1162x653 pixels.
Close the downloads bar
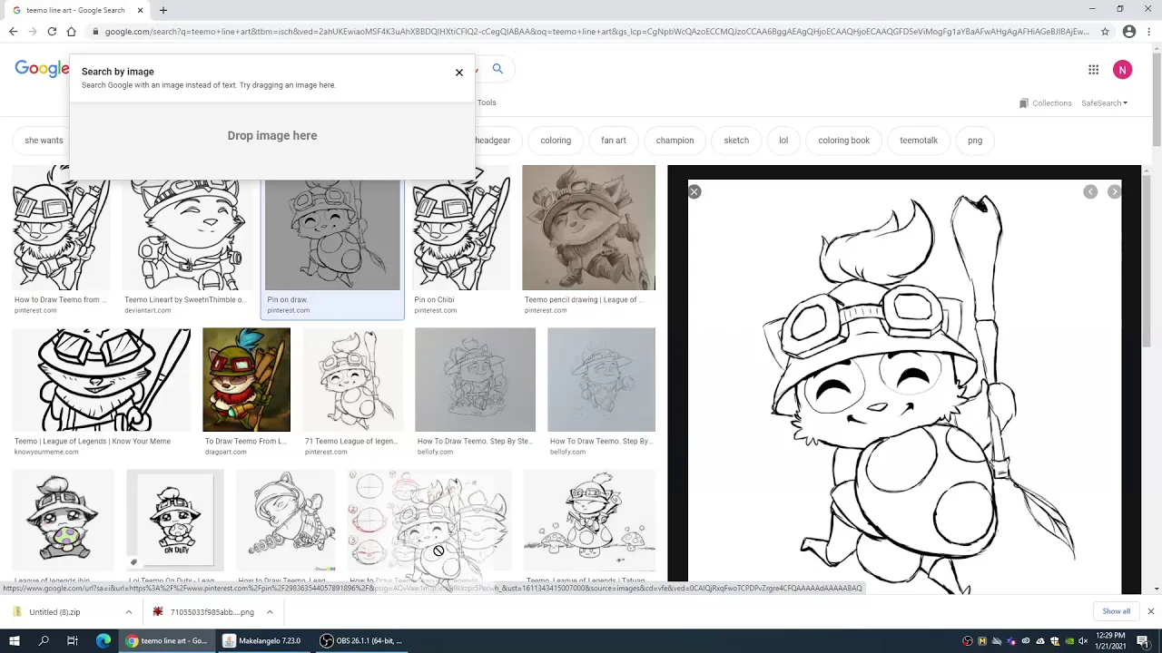point(1151,612)
